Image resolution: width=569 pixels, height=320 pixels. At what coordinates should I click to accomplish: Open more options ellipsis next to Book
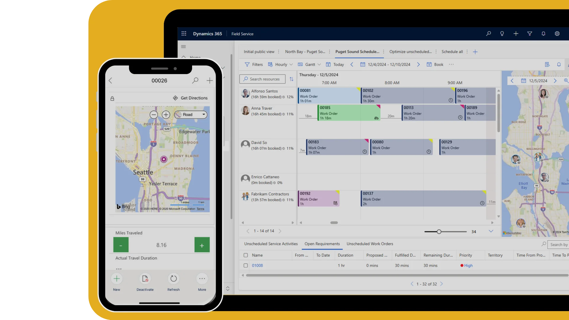tap(451, 64)
